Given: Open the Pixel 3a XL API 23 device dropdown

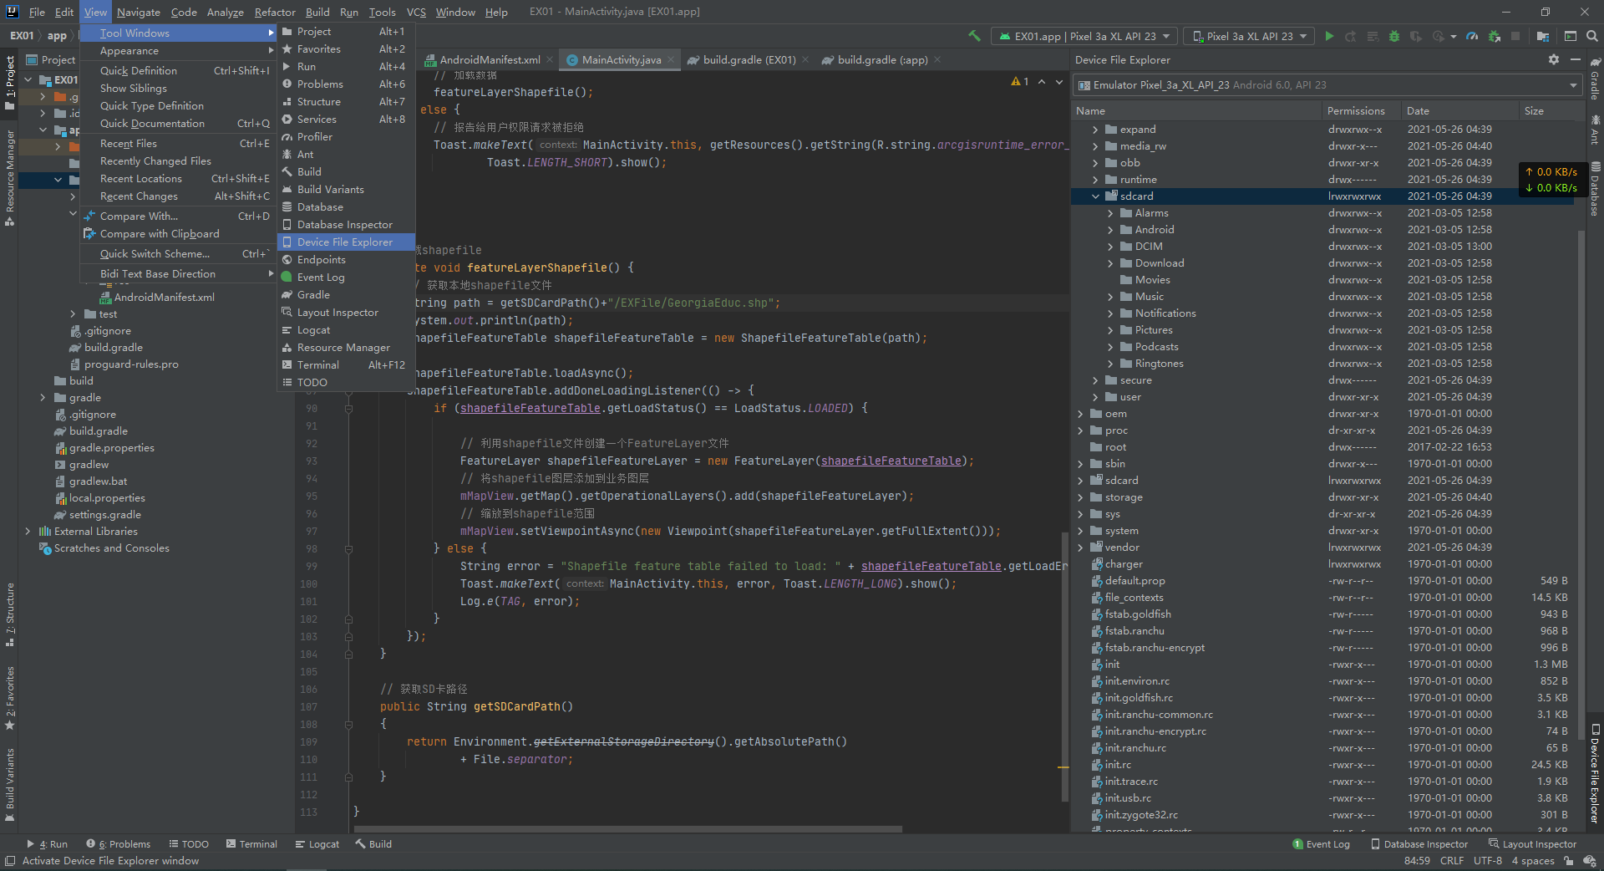Looking at the screenshot, I should click(x=1250, y=36).
